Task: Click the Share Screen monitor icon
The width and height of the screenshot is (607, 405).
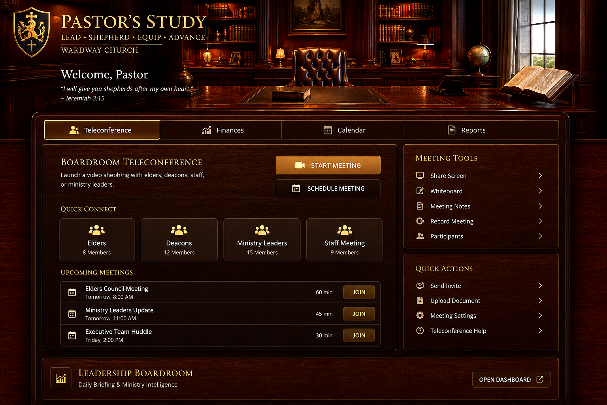Action: pyautogui.click(x=420, y=175)
